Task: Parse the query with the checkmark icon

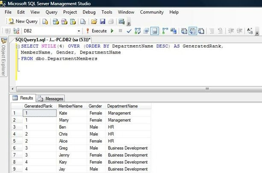Action: click(129, 31)
